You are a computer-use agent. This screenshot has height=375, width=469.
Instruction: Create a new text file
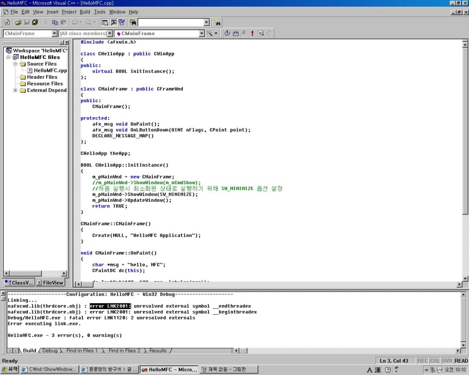pos(7,22)
